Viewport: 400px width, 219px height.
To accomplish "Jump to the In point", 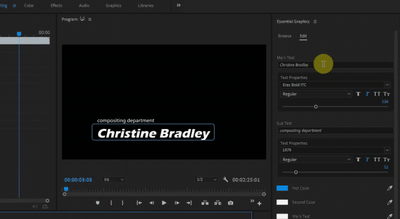I will [x=139, y=203].
